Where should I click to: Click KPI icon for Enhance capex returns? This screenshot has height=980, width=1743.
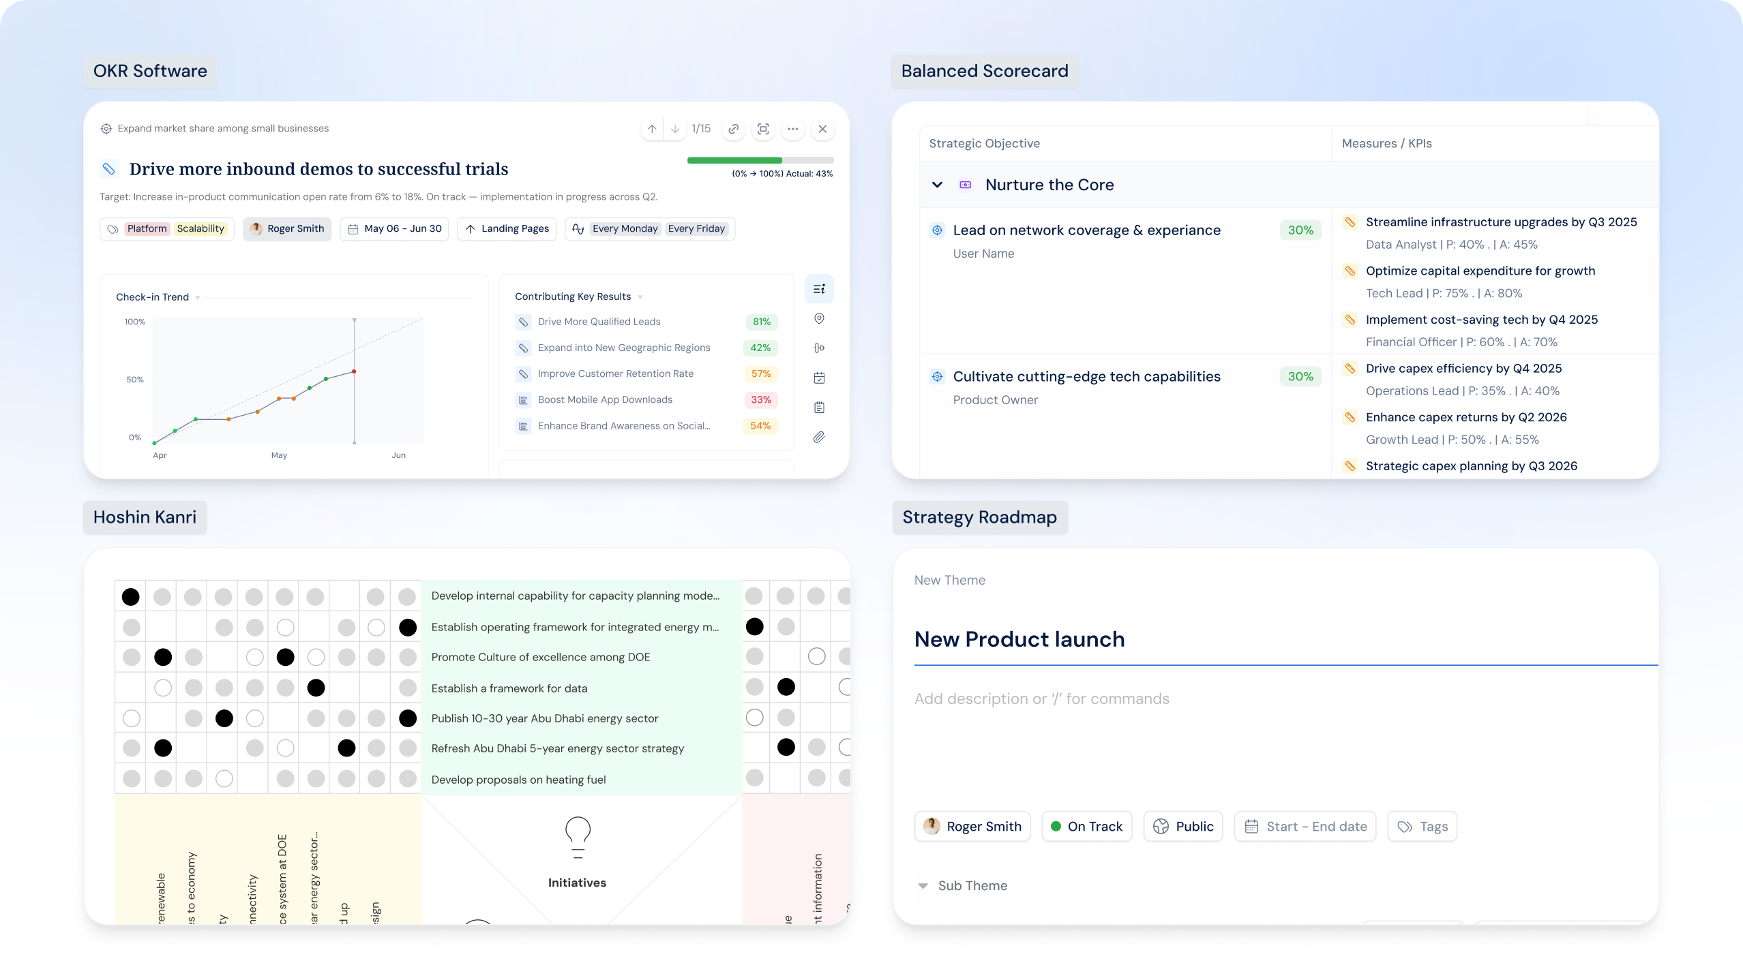point(1350,417)
